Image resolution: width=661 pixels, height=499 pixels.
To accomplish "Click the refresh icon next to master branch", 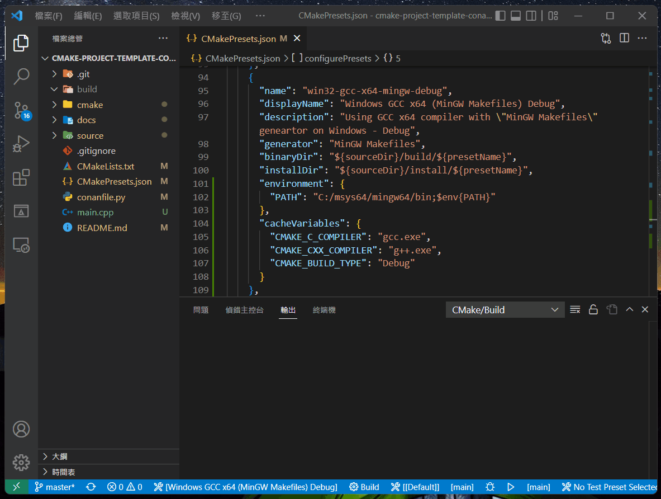I will point(91,487).
